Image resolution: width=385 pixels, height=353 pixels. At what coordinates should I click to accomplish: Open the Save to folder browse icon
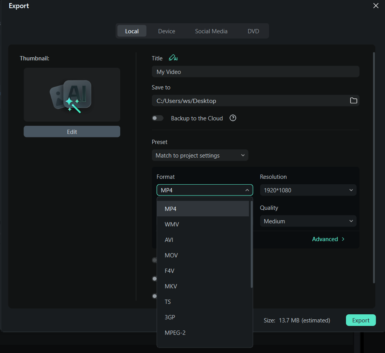pos(353,101)
